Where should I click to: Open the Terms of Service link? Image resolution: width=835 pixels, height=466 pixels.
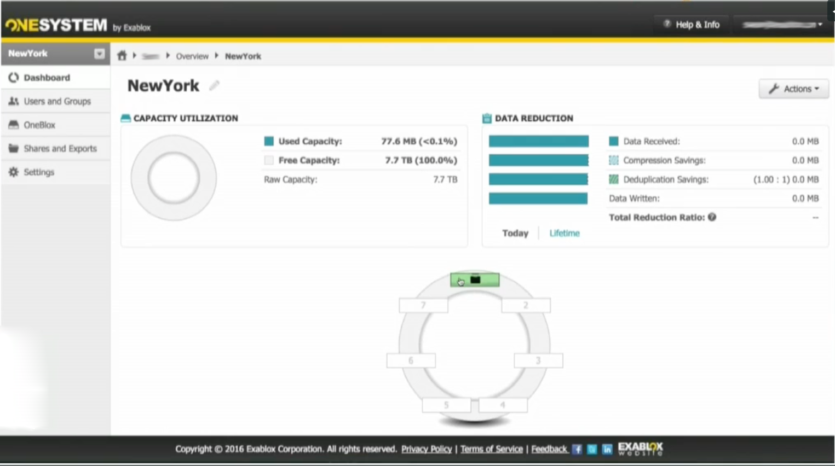(492, 449)
